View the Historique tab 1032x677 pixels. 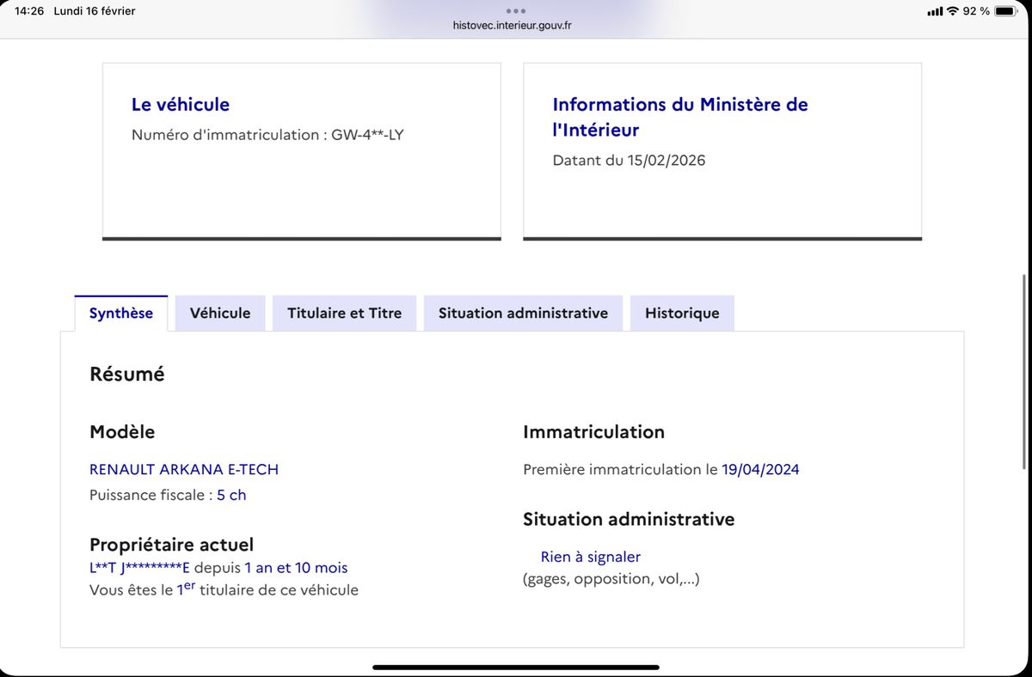[x=682, y=313]
